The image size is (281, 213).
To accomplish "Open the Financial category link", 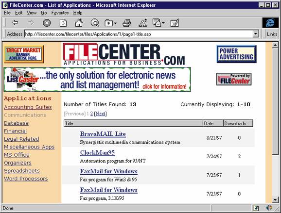I will coord(16,131).
